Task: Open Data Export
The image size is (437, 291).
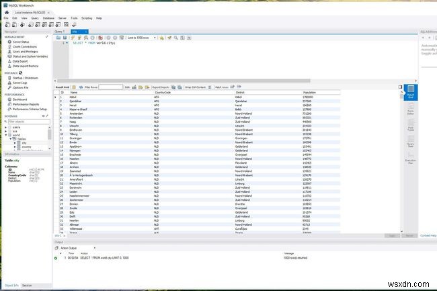Action: tap(20, 61)
